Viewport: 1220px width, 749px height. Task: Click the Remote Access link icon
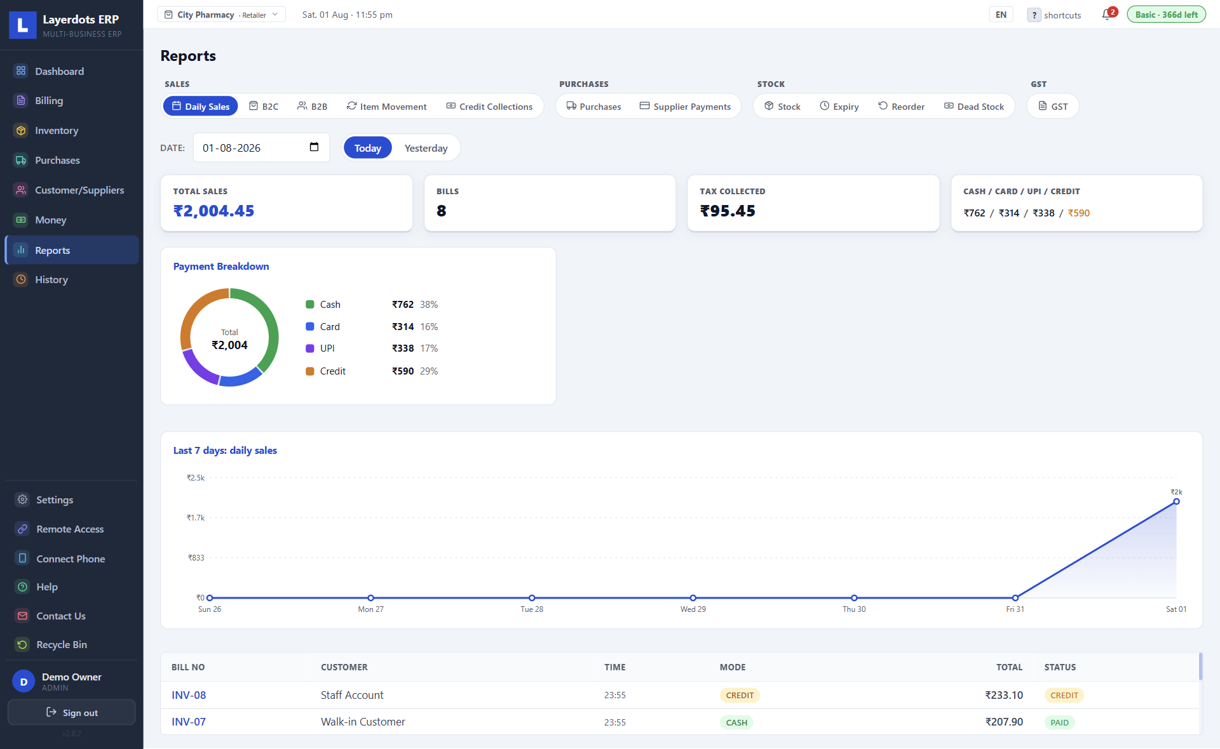click(x=22, y=529)
